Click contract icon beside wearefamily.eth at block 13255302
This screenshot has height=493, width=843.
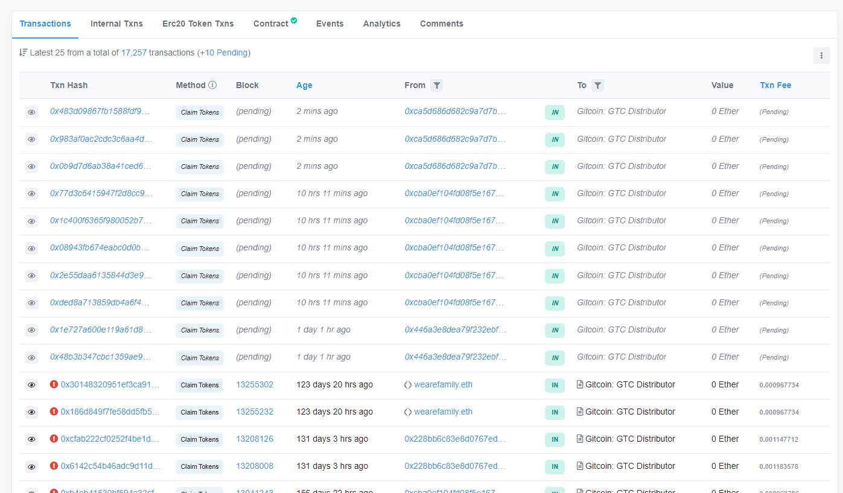coord(408,385)
